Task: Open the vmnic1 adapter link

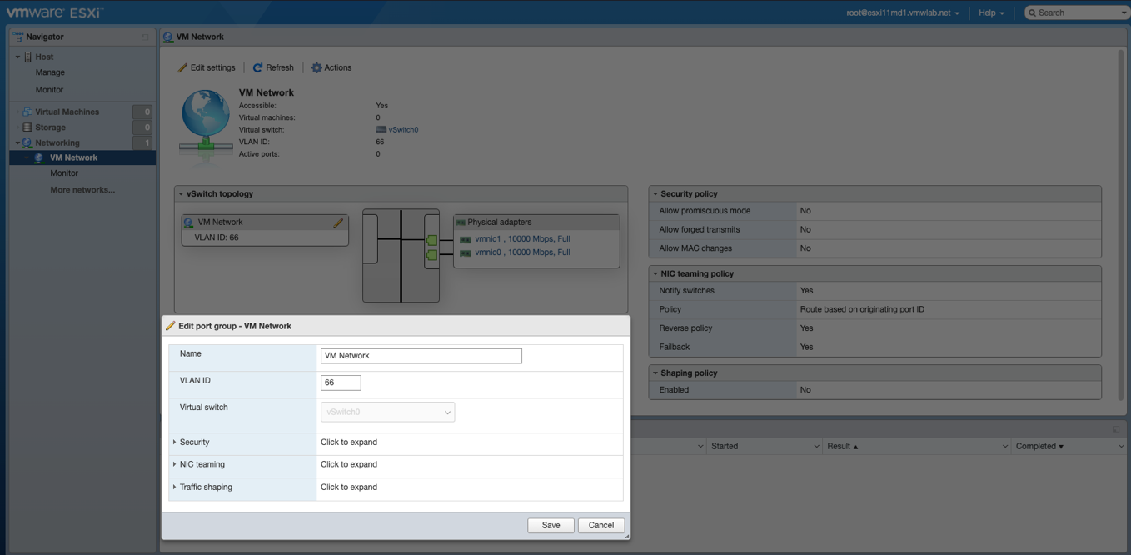Action: coord(522,239)
